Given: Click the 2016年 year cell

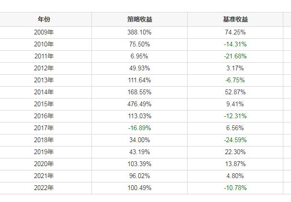Looking at the screenshot, I should pyautogui.click(x=44, y=116).
